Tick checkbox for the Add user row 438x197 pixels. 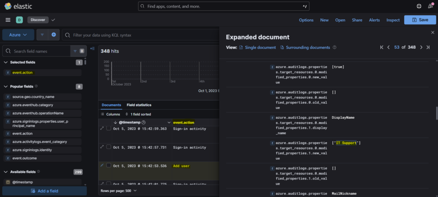pos(109,165)
